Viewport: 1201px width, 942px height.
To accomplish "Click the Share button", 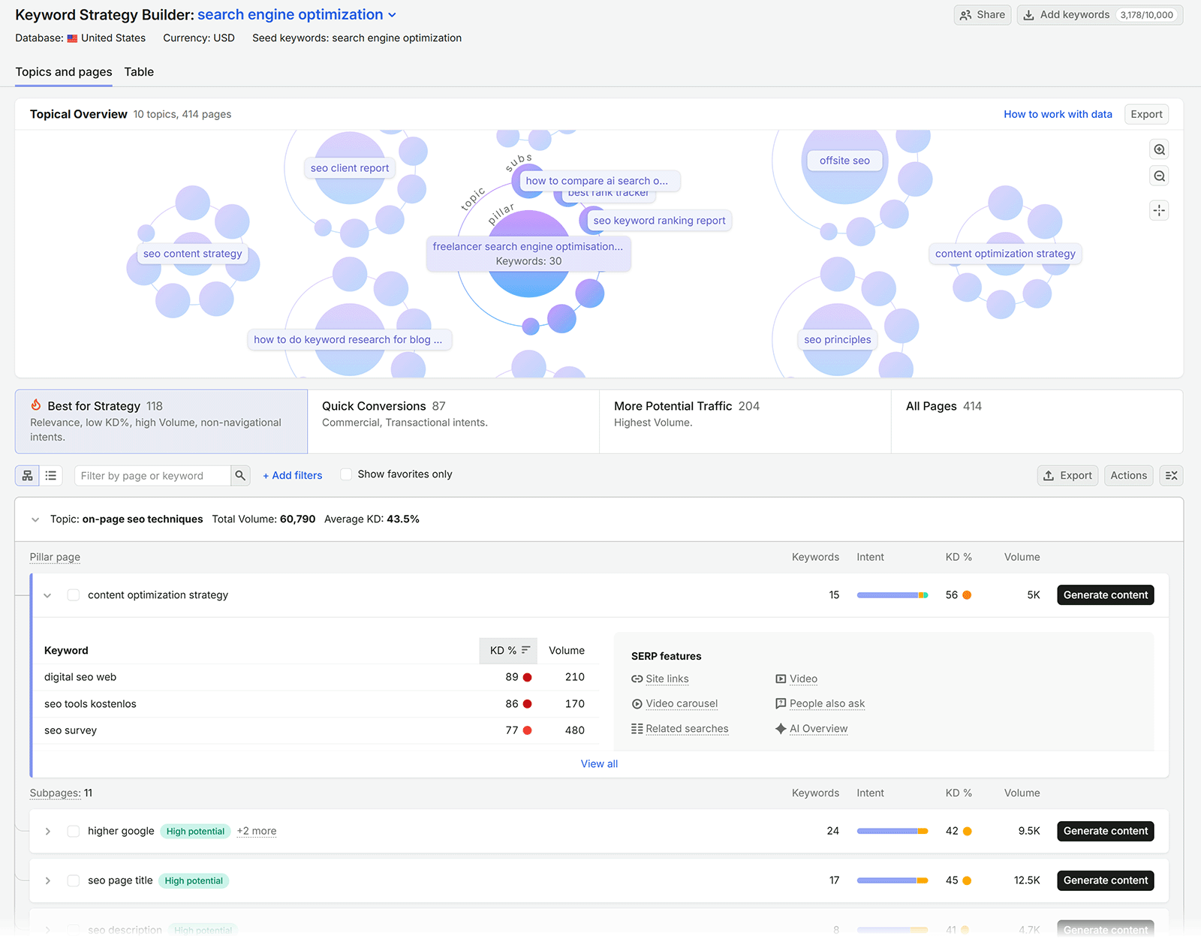I will click(x=983, y=15).
